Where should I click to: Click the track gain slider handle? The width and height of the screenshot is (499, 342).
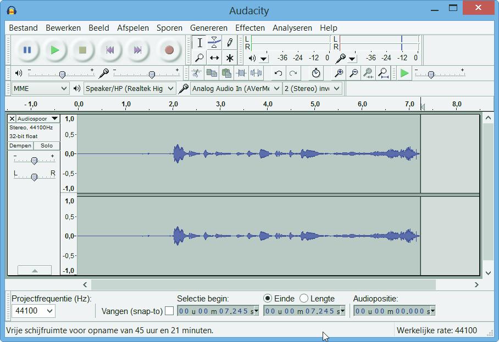click(x=35, y=161)
